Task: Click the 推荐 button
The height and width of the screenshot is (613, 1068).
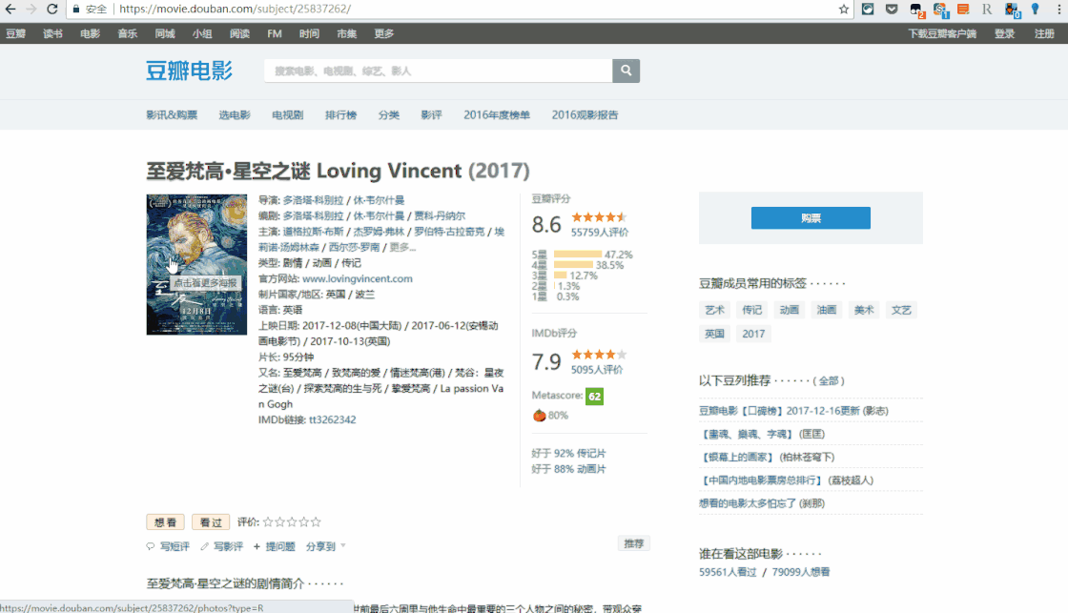Action: [x=634, y=543]
